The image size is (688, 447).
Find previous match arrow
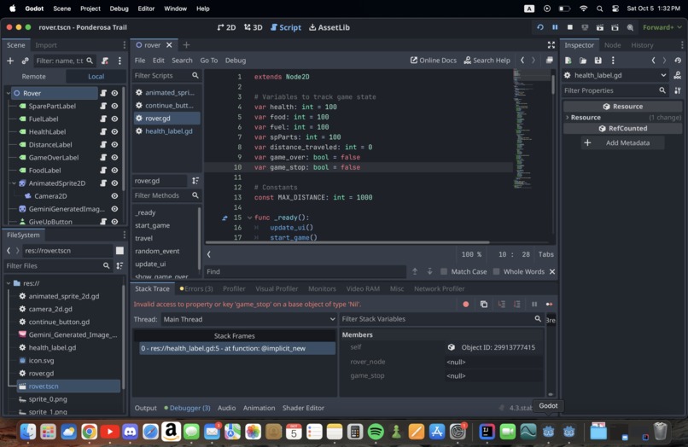coord(415,271)
